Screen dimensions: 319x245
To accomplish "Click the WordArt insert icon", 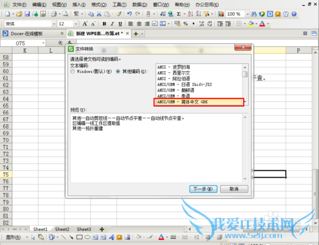I will [x=112, y=237].
